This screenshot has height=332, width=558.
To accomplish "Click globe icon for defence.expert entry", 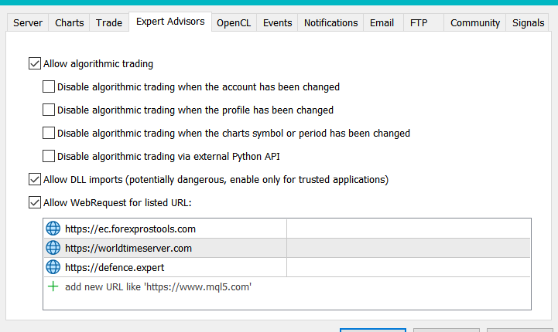I will pos(53,267).
